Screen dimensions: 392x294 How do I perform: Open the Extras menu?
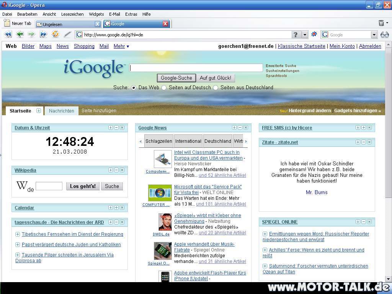tap(131, 14)
